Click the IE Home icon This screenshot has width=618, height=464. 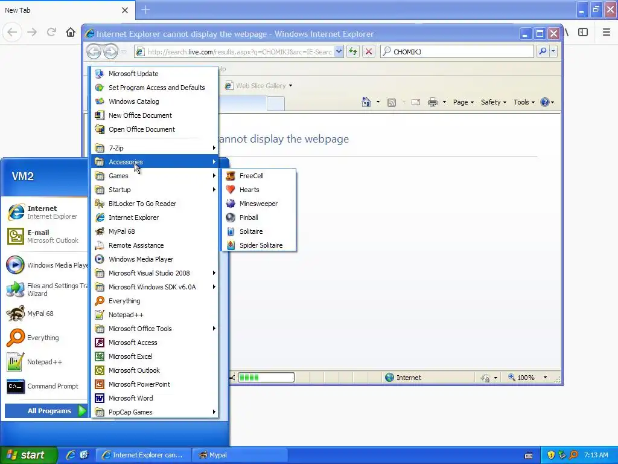(x=366, y=102)
